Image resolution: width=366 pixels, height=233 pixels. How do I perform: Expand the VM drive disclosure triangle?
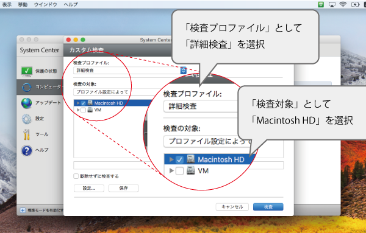78,110
